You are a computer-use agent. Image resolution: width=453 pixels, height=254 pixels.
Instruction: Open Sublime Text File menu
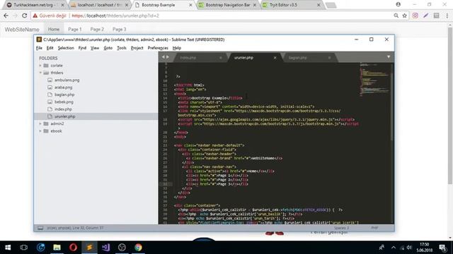point(40,48)
